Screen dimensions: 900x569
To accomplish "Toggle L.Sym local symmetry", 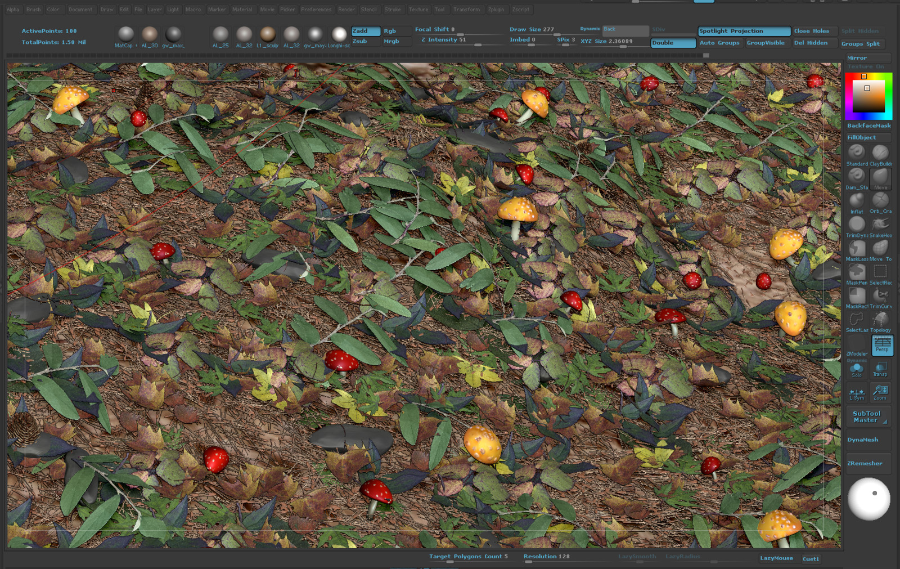I will pos(857,393).
